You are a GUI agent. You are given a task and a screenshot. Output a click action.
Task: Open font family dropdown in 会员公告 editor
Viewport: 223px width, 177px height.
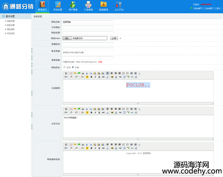click(72, 113)
